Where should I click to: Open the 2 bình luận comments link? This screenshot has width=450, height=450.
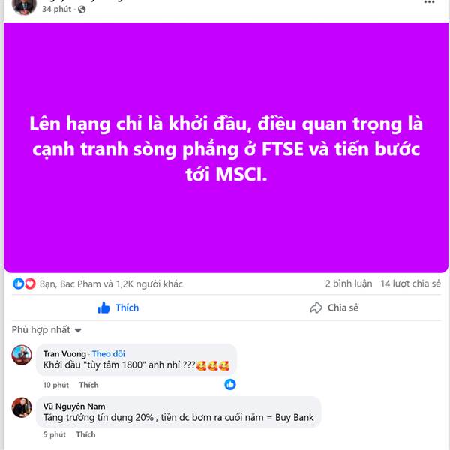coord(349,283)
